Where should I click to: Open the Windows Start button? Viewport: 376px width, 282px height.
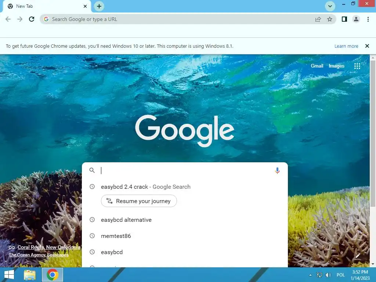pyautogui.click(x=9, y=275)
